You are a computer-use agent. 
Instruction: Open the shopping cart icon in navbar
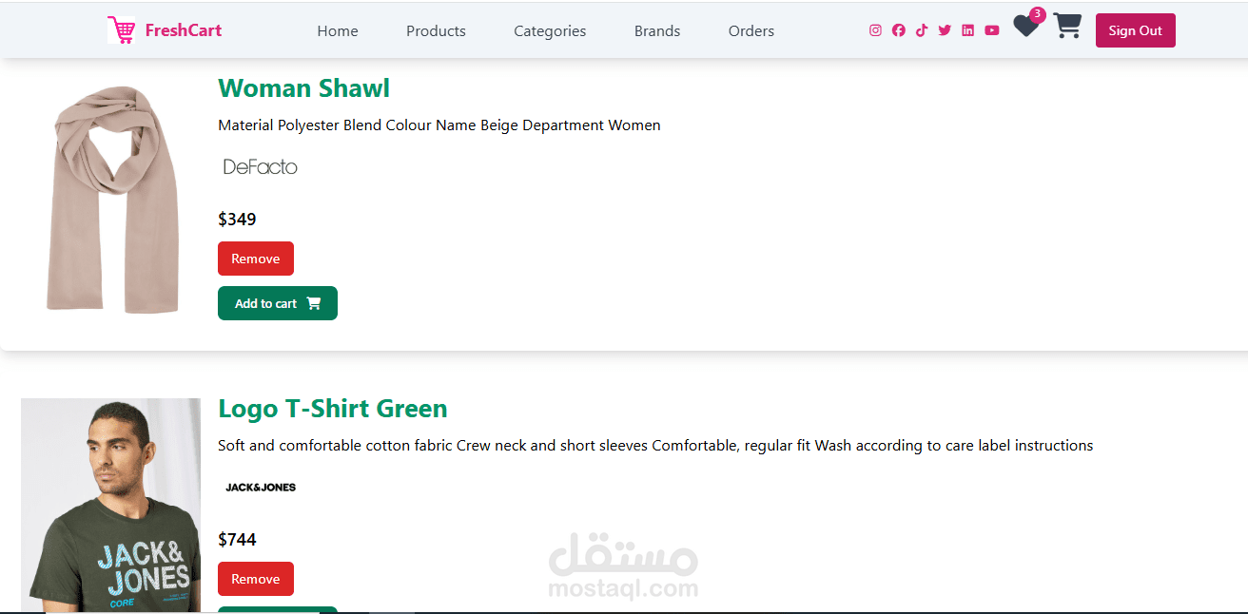point(1067,26)
